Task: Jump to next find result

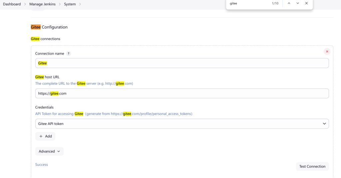Action: point(298,3)
